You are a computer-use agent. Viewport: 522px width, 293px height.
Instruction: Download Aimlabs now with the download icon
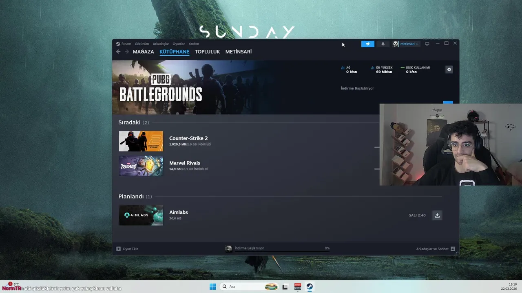pos(437,215)
